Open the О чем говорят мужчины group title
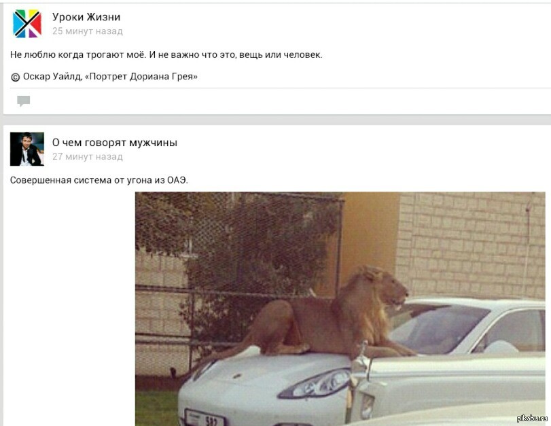The height and width of the screenshot is (426, 551). click(x=115, y=143)
